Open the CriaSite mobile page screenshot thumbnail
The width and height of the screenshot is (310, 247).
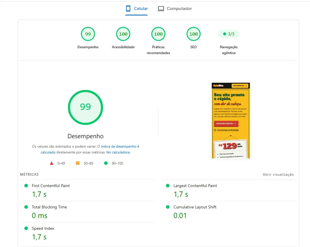point(231,120)
